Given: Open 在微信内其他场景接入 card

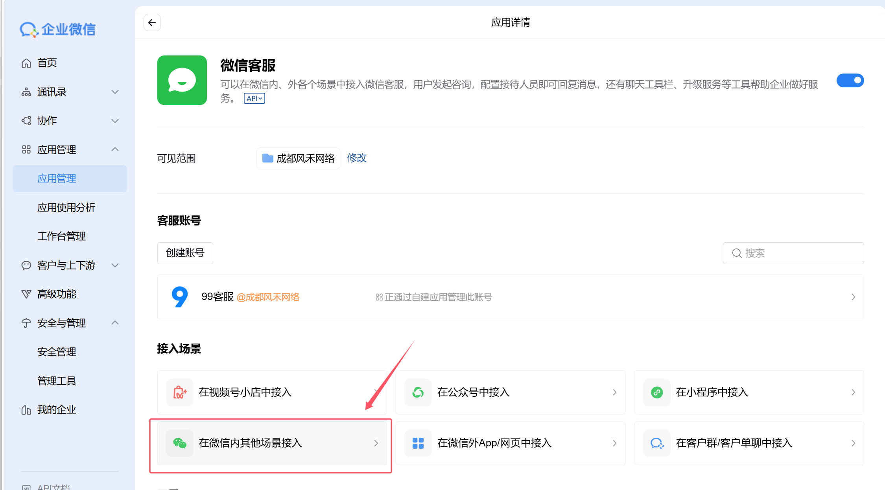Looking at the screenshot, I should (272, 443).
